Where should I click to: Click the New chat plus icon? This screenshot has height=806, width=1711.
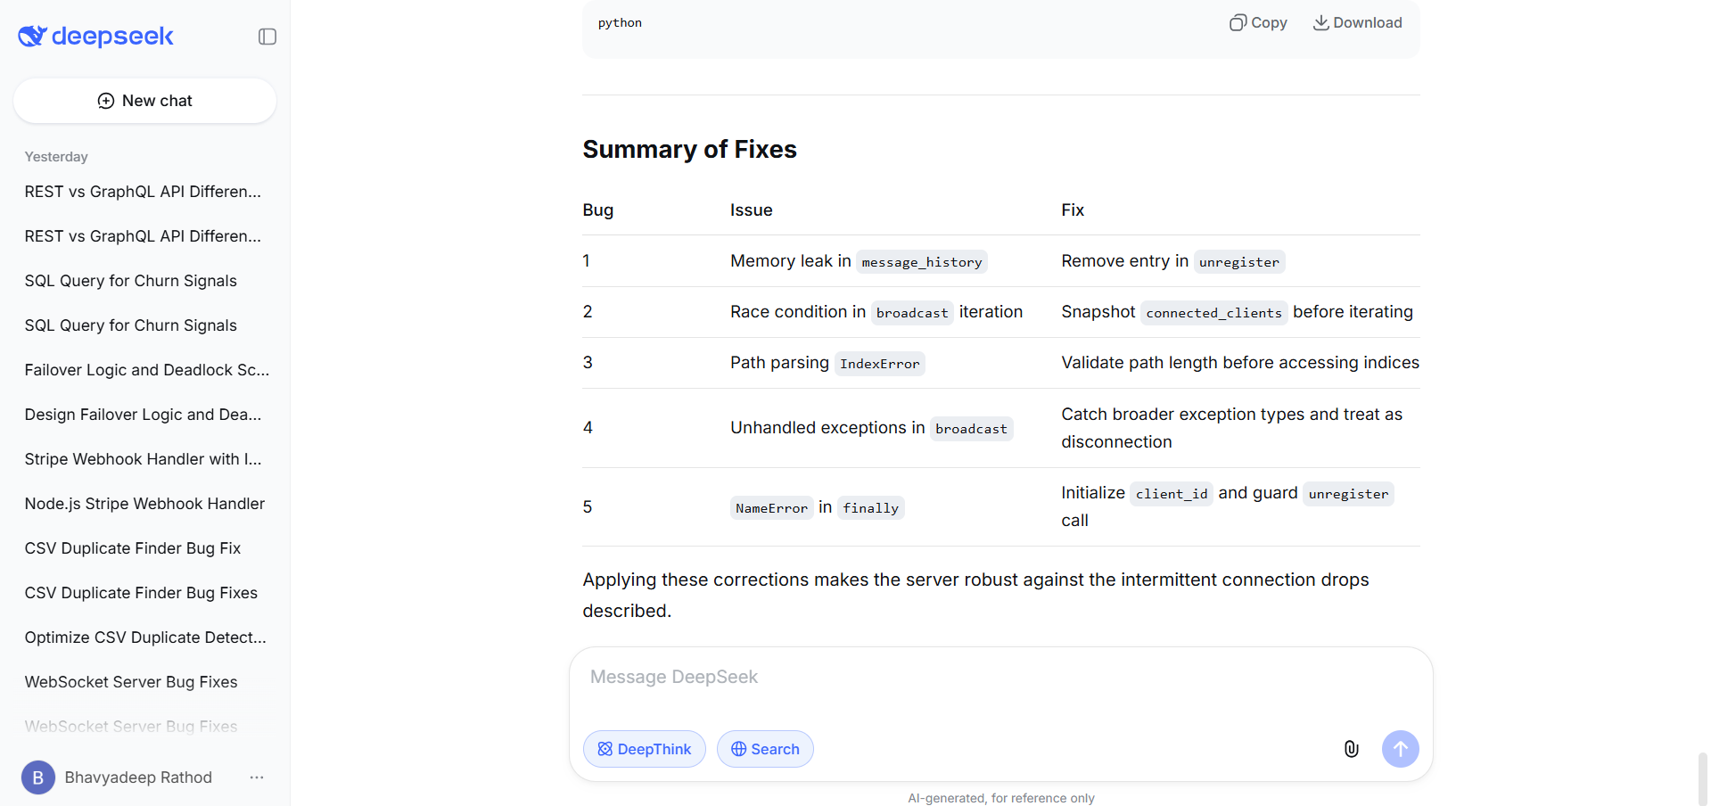pos(105,101)
